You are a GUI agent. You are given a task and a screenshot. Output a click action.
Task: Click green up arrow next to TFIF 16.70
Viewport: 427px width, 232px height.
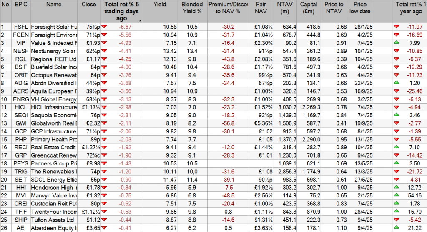397,211
